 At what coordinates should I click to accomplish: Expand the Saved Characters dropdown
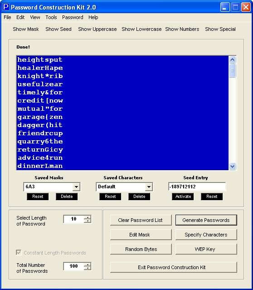[x=149, y=187]
